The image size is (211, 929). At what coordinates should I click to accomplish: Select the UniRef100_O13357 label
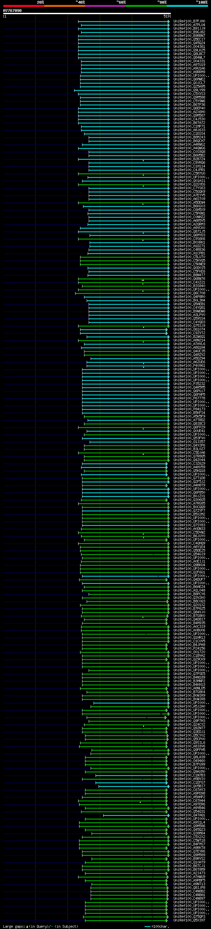189,442
